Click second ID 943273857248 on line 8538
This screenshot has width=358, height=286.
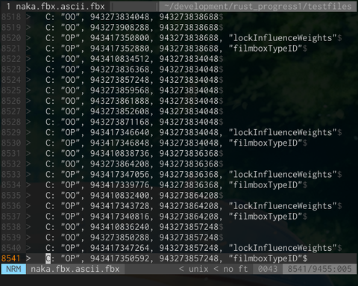189,227
